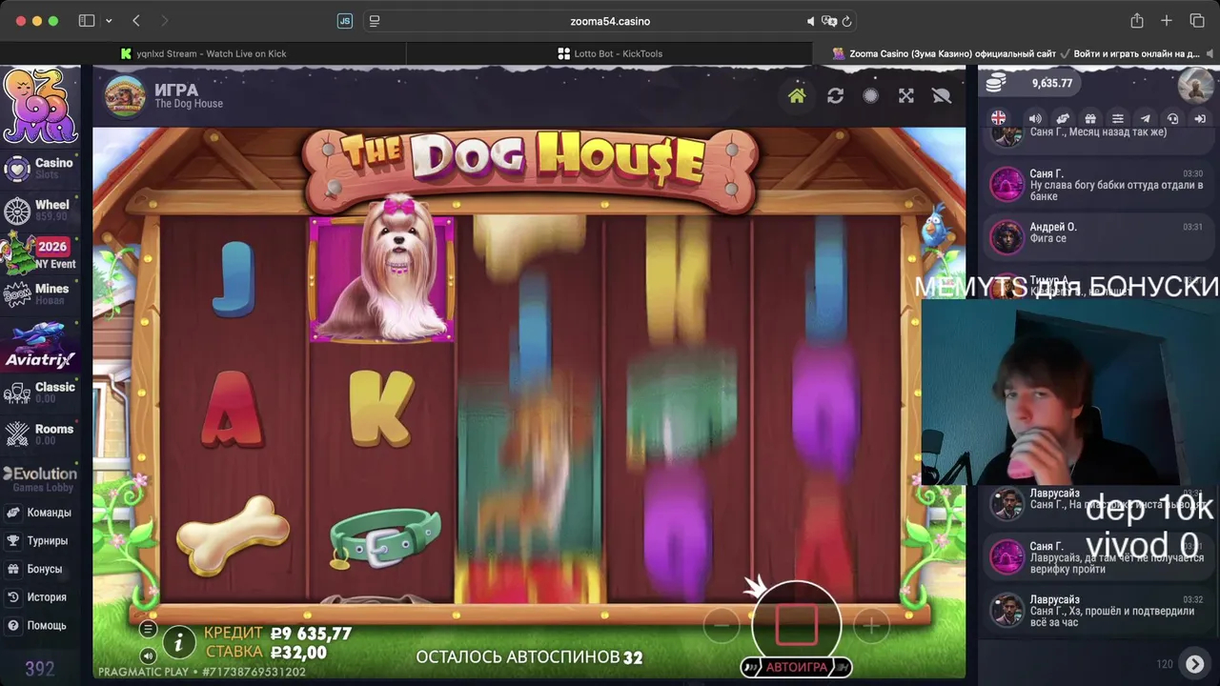Click The Dog House game thumbnail

(x=125, y=95)
